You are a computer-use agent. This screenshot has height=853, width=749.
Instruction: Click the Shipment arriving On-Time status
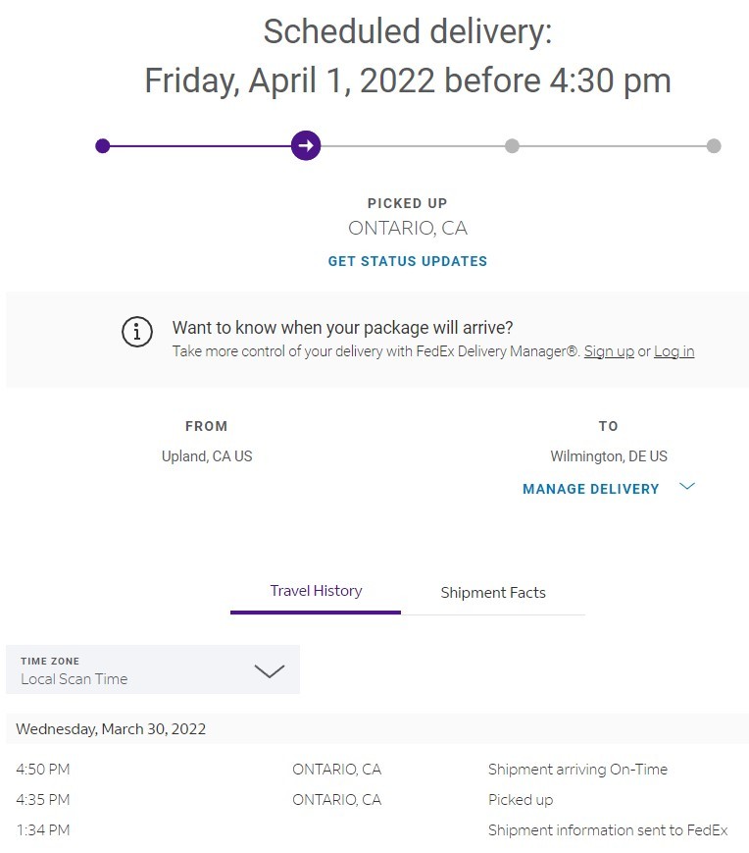pyautogui.click(x=577, y=770)
